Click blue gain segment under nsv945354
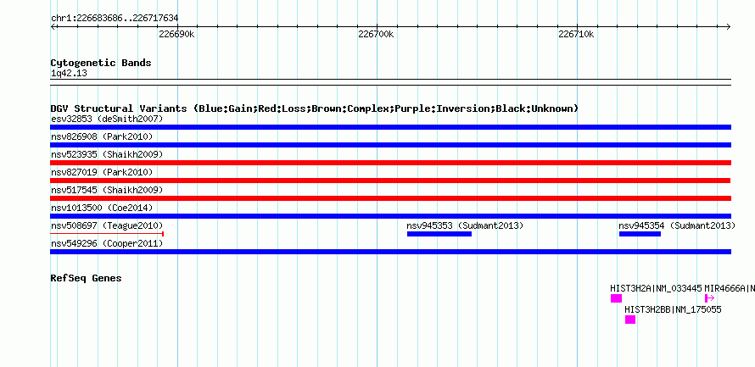This screenshot has height=367, width=755. click(640, 234)
